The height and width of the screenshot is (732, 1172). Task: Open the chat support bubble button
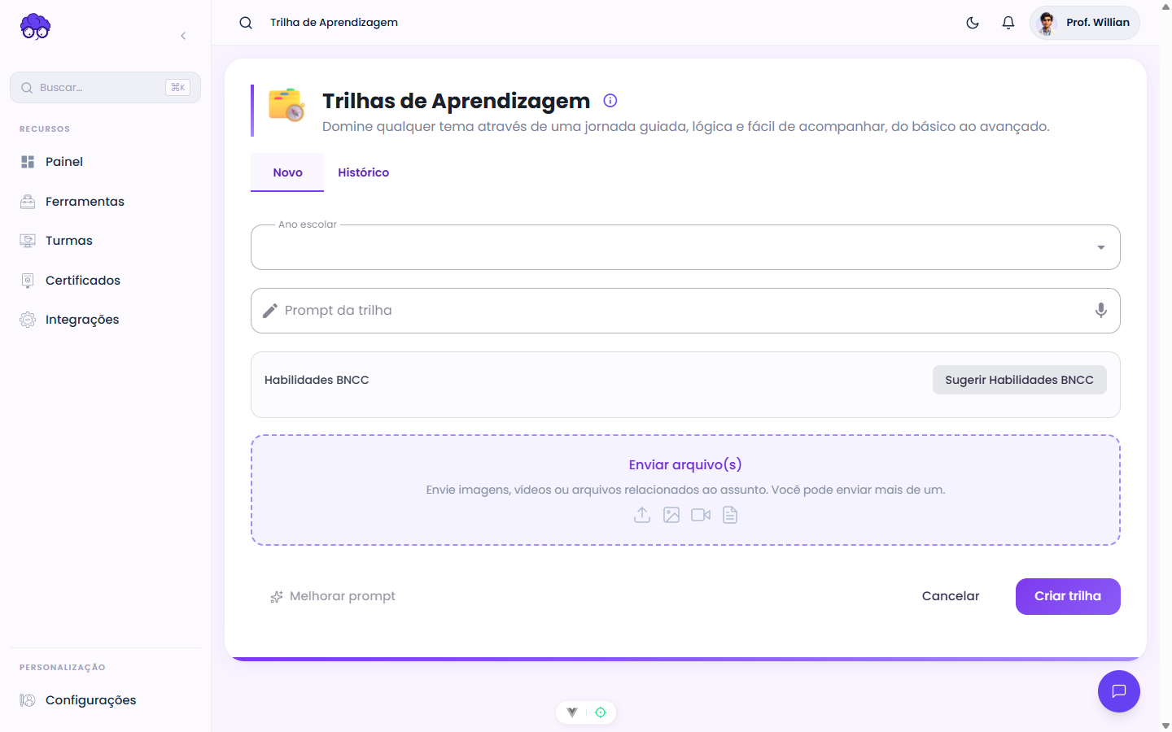coord(1119,691)
